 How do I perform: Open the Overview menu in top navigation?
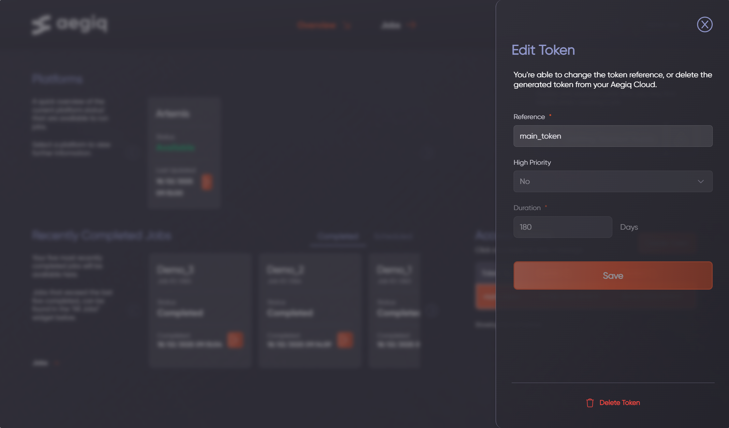pyautogui.click(x=317, y=25)
